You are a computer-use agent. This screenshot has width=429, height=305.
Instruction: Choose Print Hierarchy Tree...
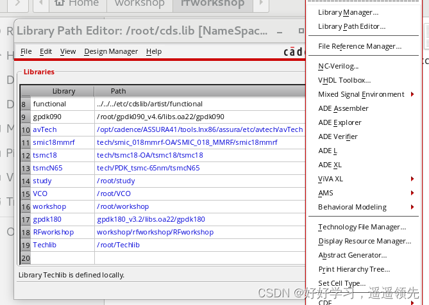pyautogui.click(x=354, y=270)
